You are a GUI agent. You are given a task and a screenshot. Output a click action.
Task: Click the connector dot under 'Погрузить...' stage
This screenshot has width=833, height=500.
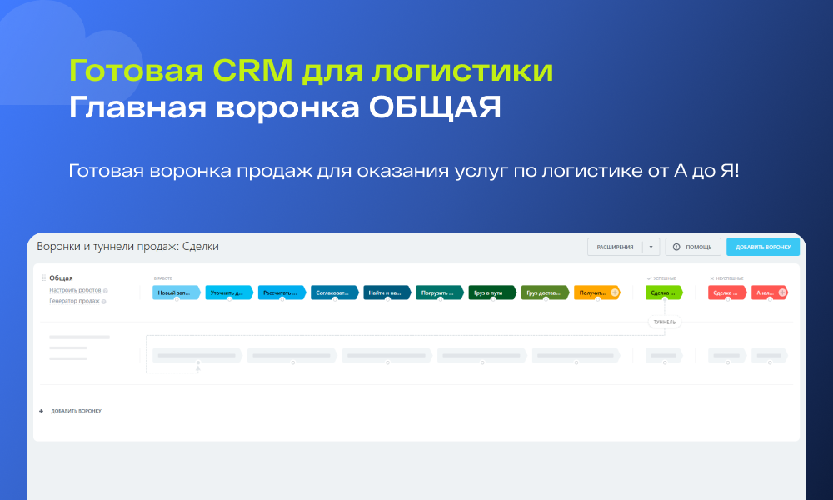pyautogui.click(x=440, y=300)
